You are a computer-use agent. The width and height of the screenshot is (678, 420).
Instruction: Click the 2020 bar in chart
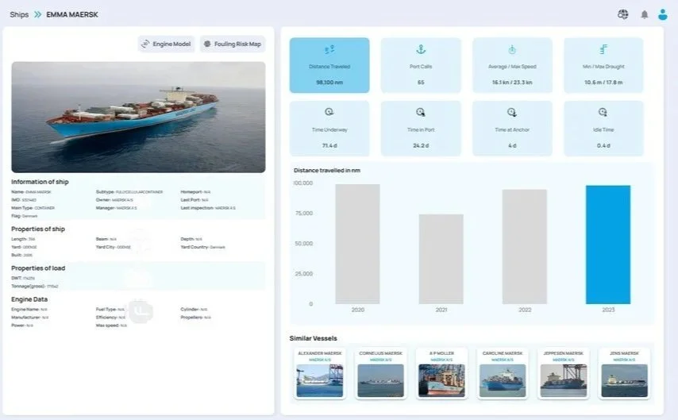(x=357, y=244)
